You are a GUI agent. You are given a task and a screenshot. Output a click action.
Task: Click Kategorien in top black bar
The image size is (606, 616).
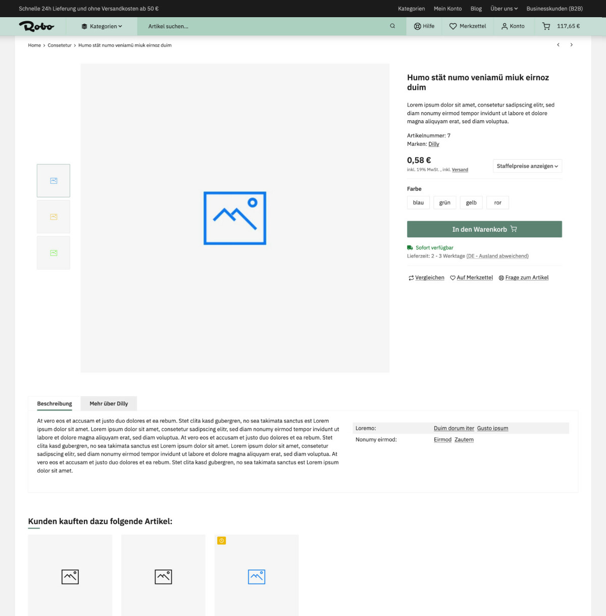(411, 9)
